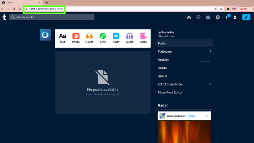
Task: Click the Tumblr tab title
Action: pos(10,3)
